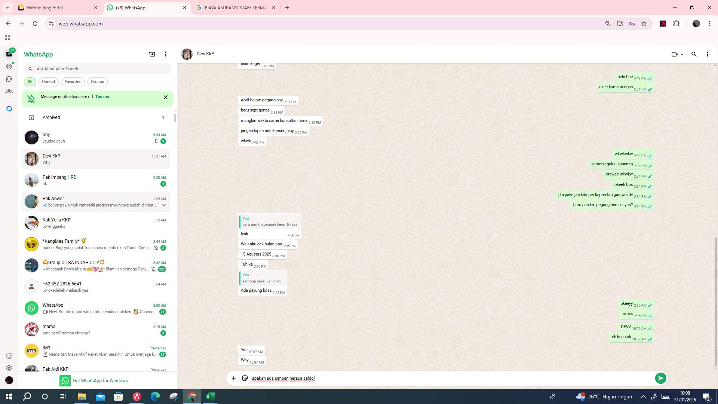The width and height of the screenshot is (718, 404).
Task: Turn on message notifications
Action: point(102,97)
